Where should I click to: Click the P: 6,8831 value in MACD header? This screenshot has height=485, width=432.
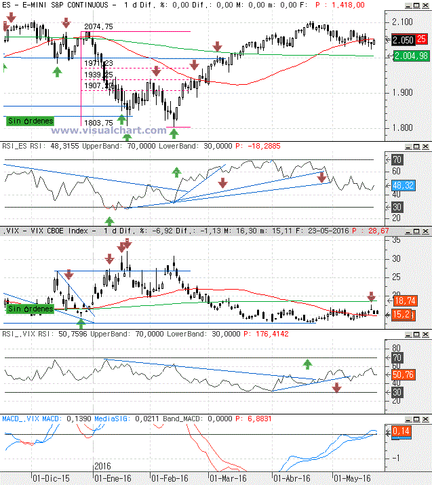pos(254,419)
